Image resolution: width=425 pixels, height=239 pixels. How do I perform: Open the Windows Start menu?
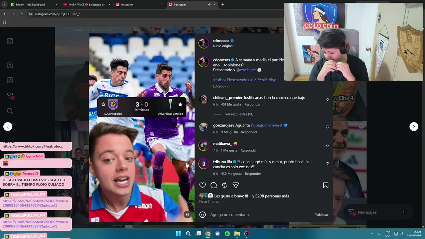click(x=179, y=234)
